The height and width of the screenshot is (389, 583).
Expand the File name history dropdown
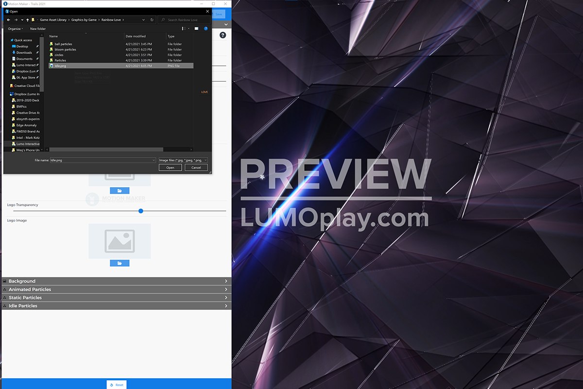[154, 160]
